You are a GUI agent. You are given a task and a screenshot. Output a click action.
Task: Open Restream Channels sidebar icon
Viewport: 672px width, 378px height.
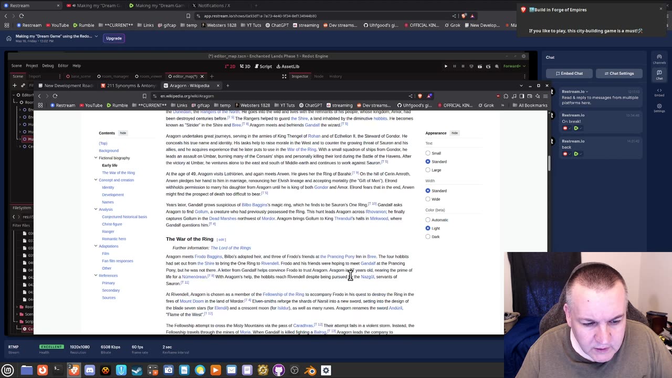click(659, 59)
